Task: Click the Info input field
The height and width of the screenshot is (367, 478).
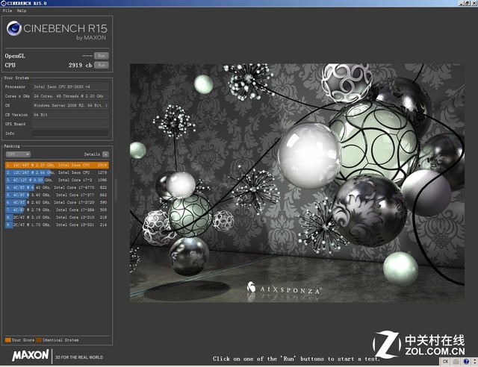Action: pyautogui.click(x=70, y=133)
